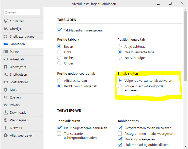The image size is (188, 149).
Task: Open Webpagina's settings
Action: (22, 120)
